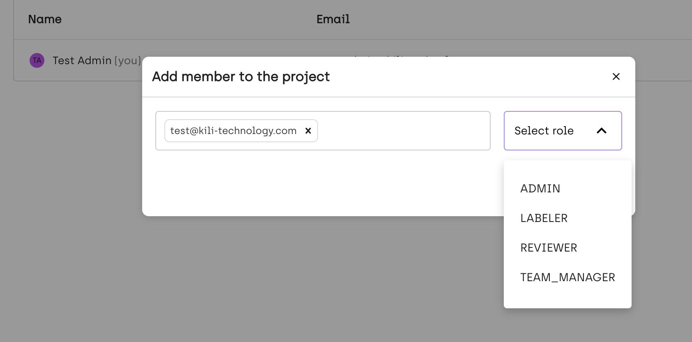Click the "Add member to the project" title
Viewport: 692px width, 342px height.
(241, 76)
